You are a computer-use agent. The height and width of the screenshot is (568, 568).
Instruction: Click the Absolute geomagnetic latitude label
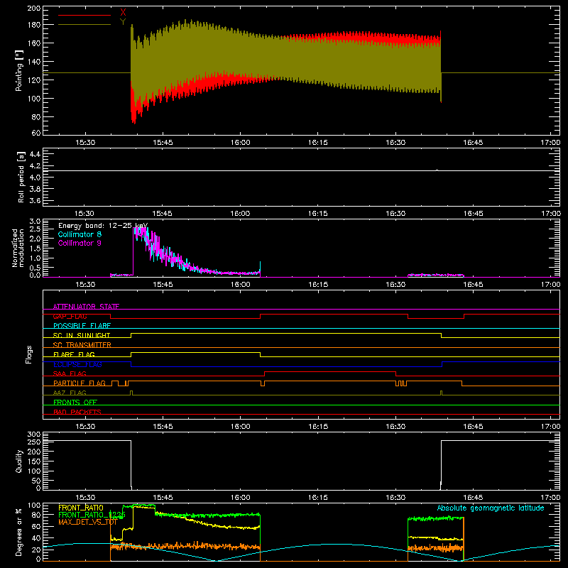click(x=491, y=508)
